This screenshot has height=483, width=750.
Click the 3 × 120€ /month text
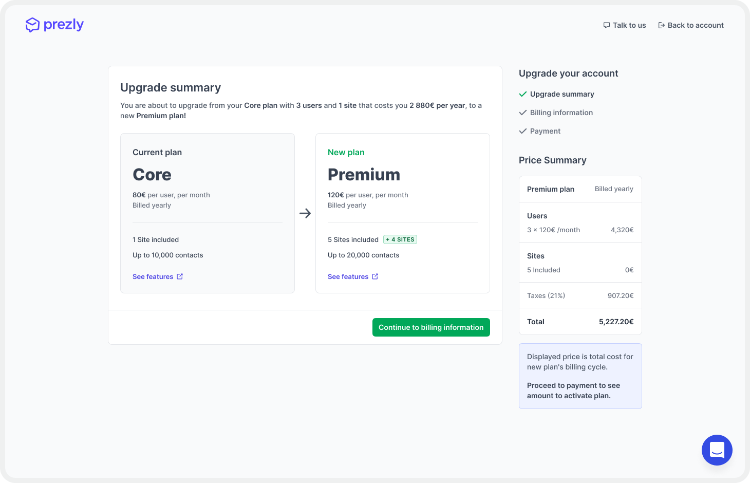(x=553, y=230)
